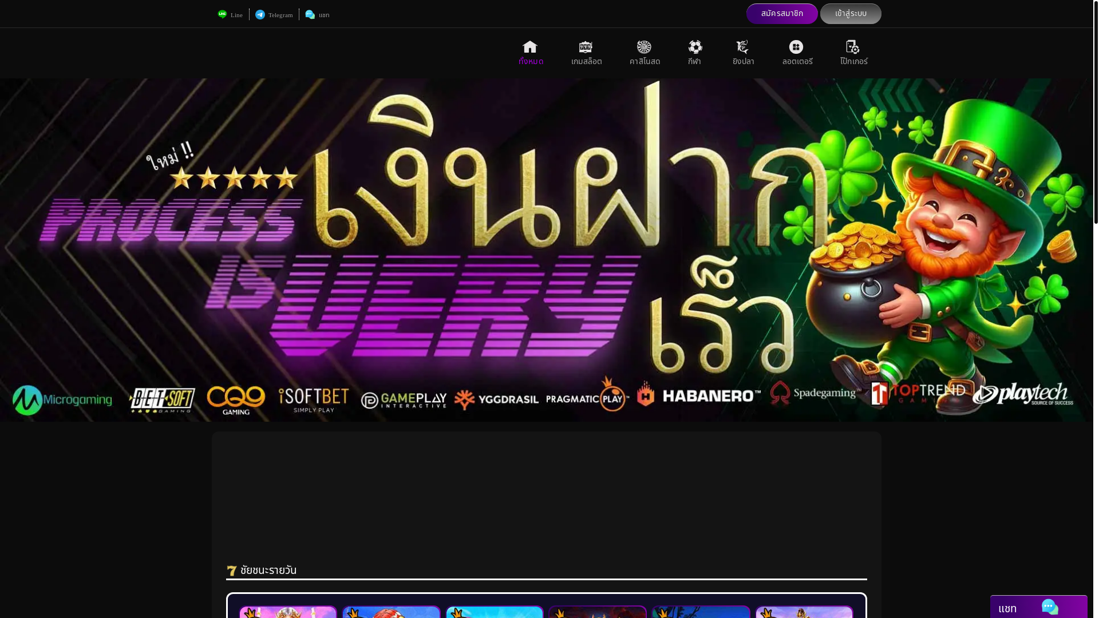Image resolution: width=1099 pixels, height=618 pixels.
Task: Open the เกมสล็อต slot games category
Action: [x=586, y=53]
